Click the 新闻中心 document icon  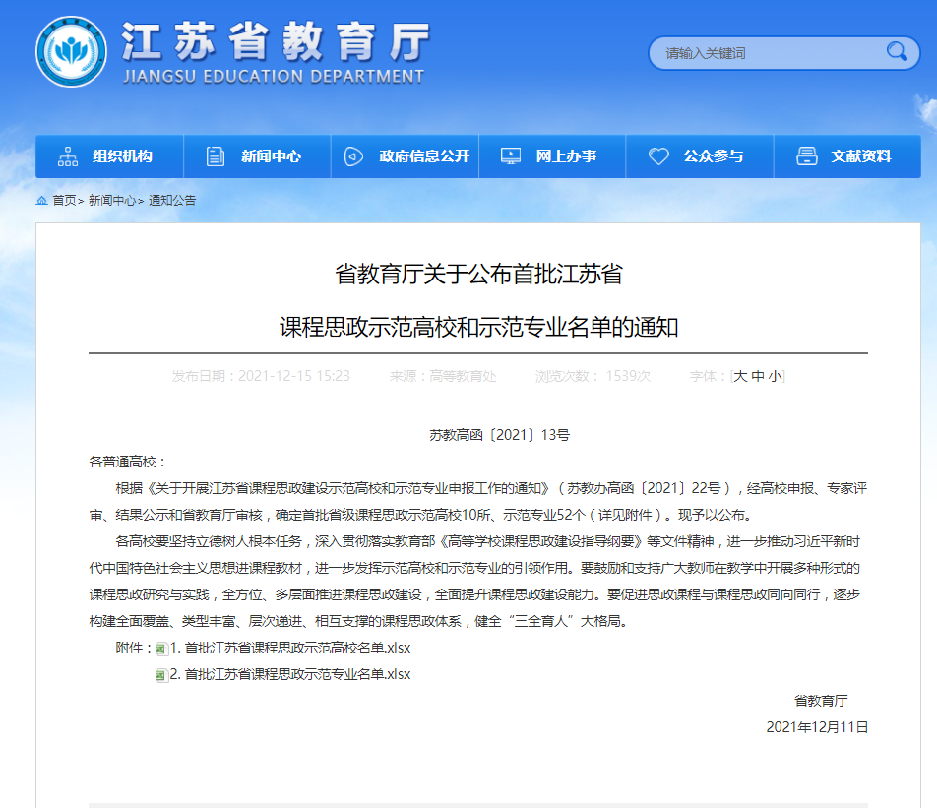[x=216, y=156]
